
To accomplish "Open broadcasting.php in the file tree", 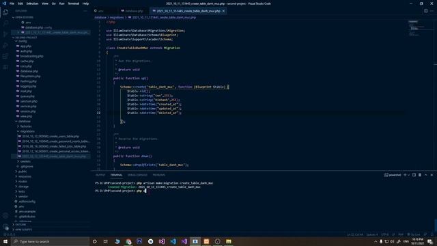I will 31,56.
